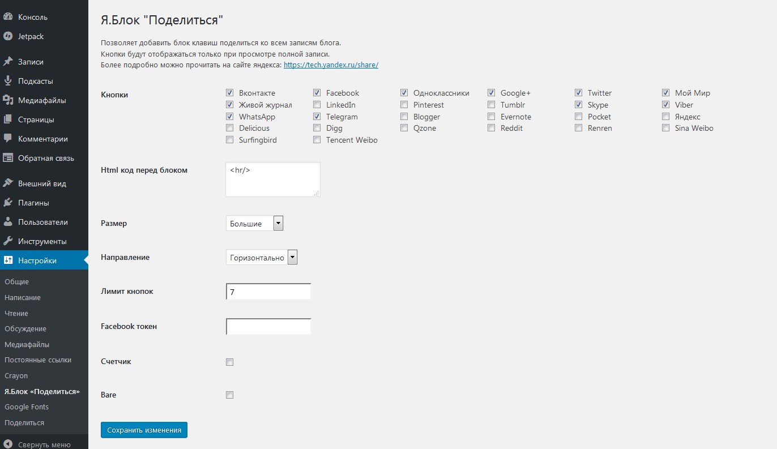Viewport: 777px width, 449px height.
Task: Uncheck the Одноклассники checkbox
Action: point(404,92)
